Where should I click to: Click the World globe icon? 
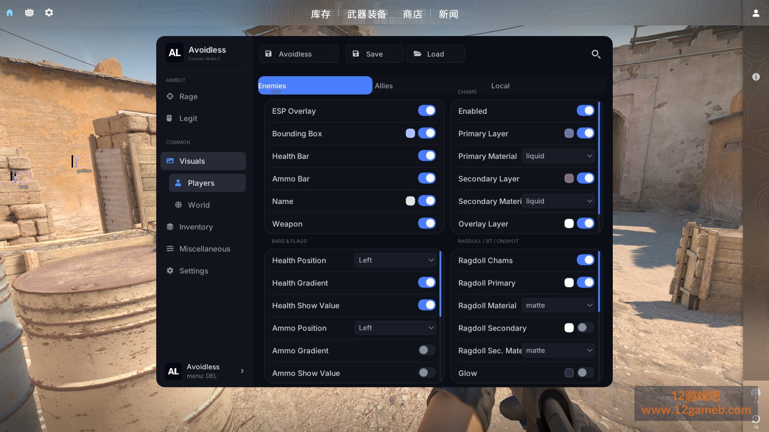click(x=178, y=205)
